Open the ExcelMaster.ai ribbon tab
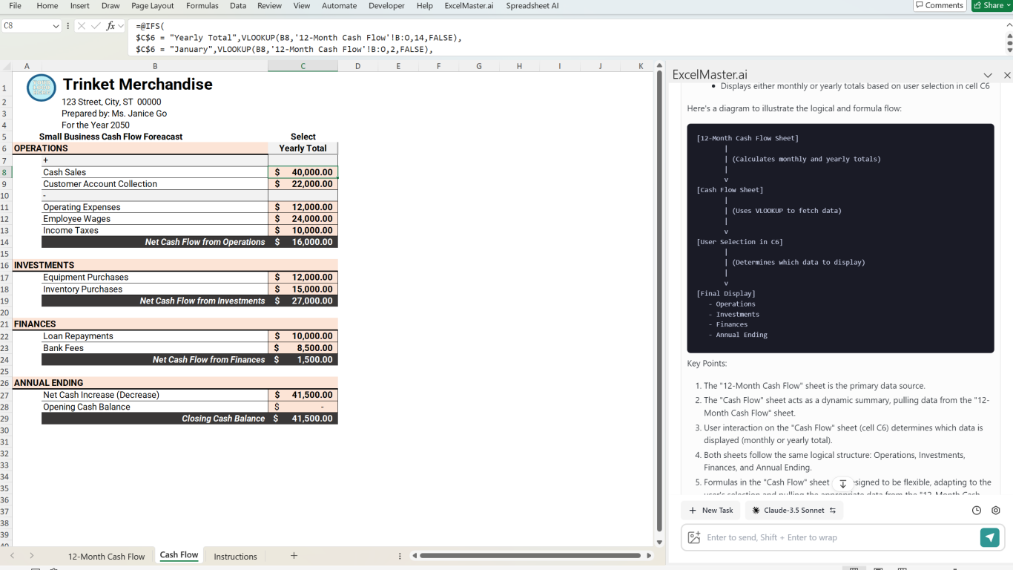This screenshot has width=1013, height=570. coord(469,5)
